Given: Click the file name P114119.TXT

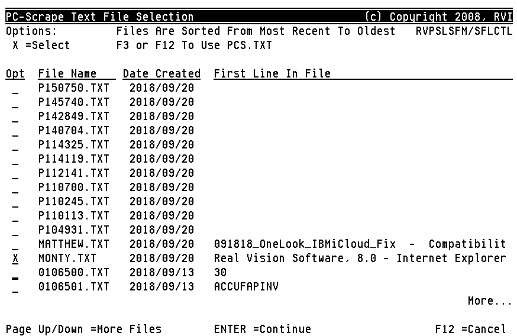Looking at the screenshot, I should 74,159.
